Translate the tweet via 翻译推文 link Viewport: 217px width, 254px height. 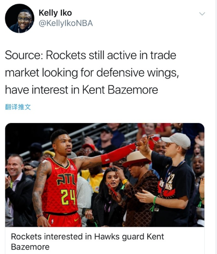18,107
